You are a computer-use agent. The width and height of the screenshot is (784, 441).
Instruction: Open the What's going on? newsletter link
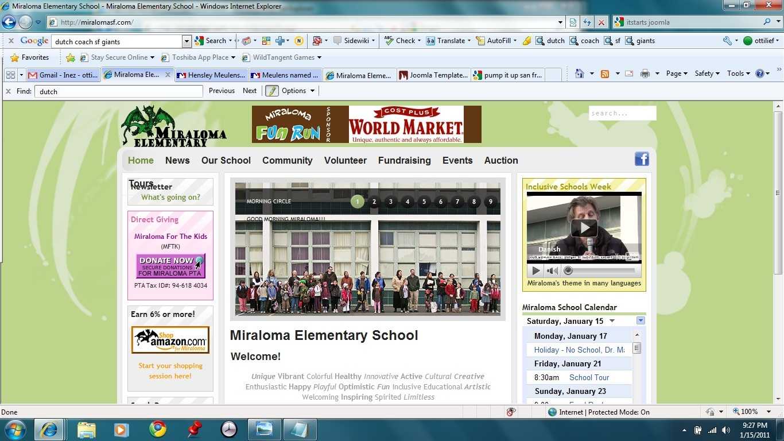click(170, 197)
